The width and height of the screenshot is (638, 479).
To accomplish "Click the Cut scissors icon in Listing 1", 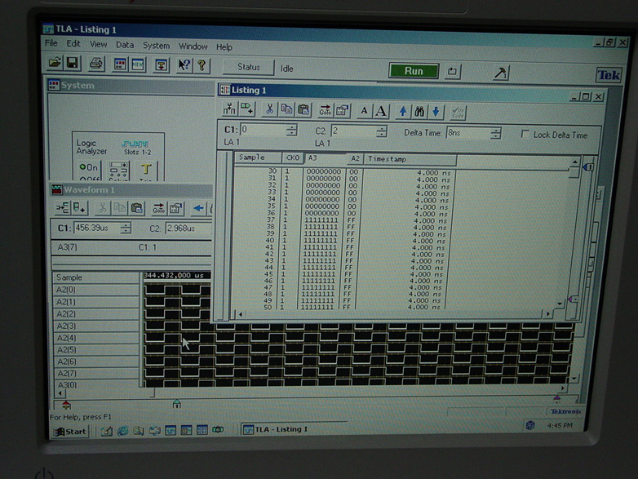I will point(269,109).
